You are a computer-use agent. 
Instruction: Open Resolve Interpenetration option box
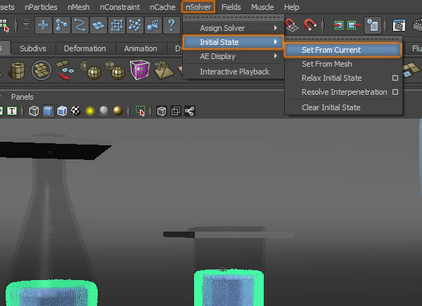[395, 92]
